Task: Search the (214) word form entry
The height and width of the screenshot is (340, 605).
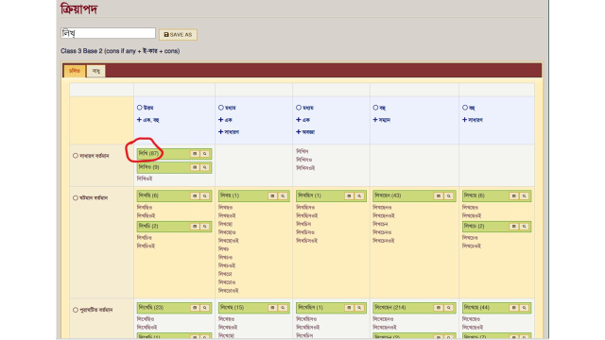Action: point(449,308)
